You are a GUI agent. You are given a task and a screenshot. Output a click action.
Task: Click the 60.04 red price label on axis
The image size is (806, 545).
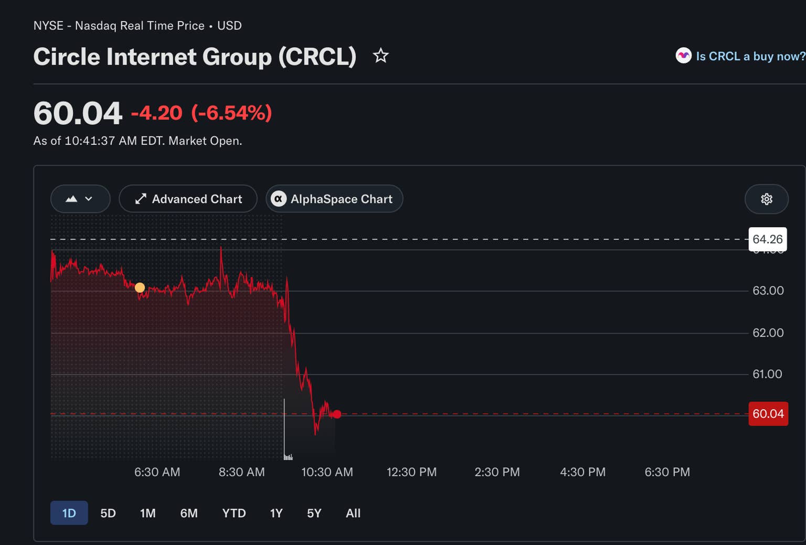(768, 414)
